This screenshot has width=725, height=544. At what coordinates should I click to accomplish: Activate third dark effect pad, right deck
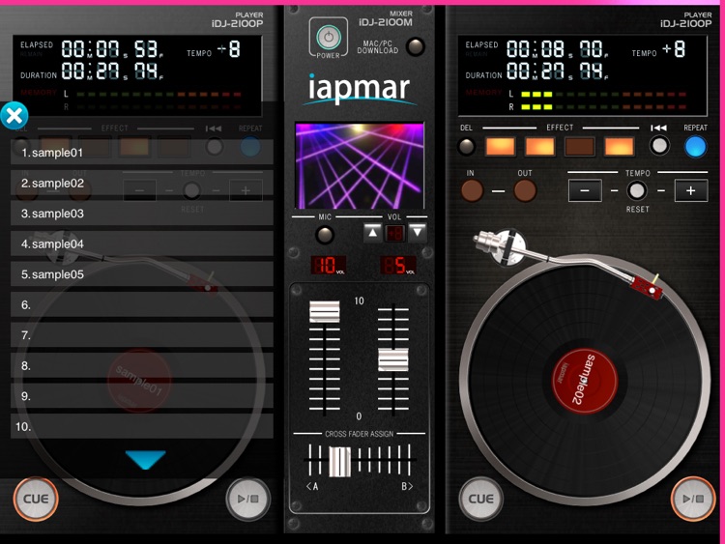(x=579, y=147)
